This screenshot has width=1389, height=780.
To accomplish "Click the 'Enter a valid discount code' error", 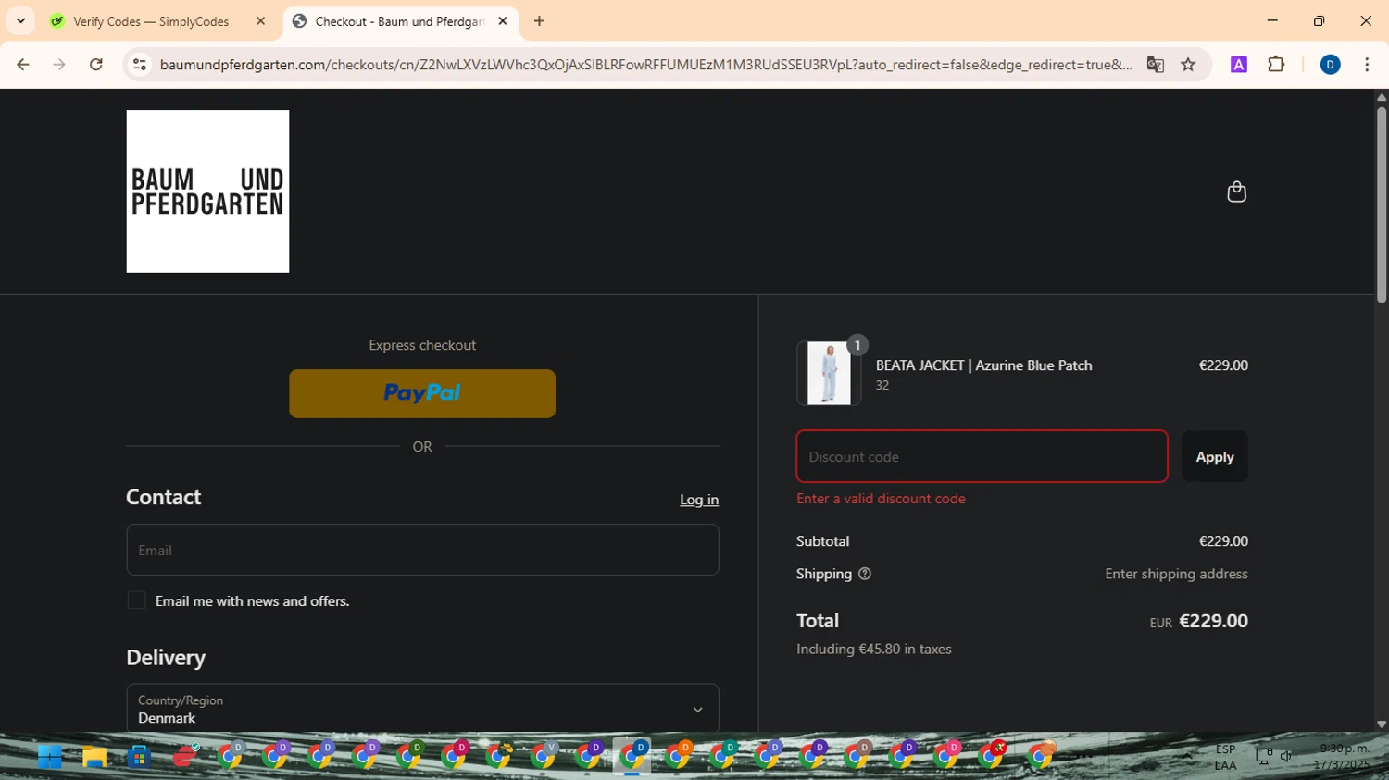I will point(881,499).
